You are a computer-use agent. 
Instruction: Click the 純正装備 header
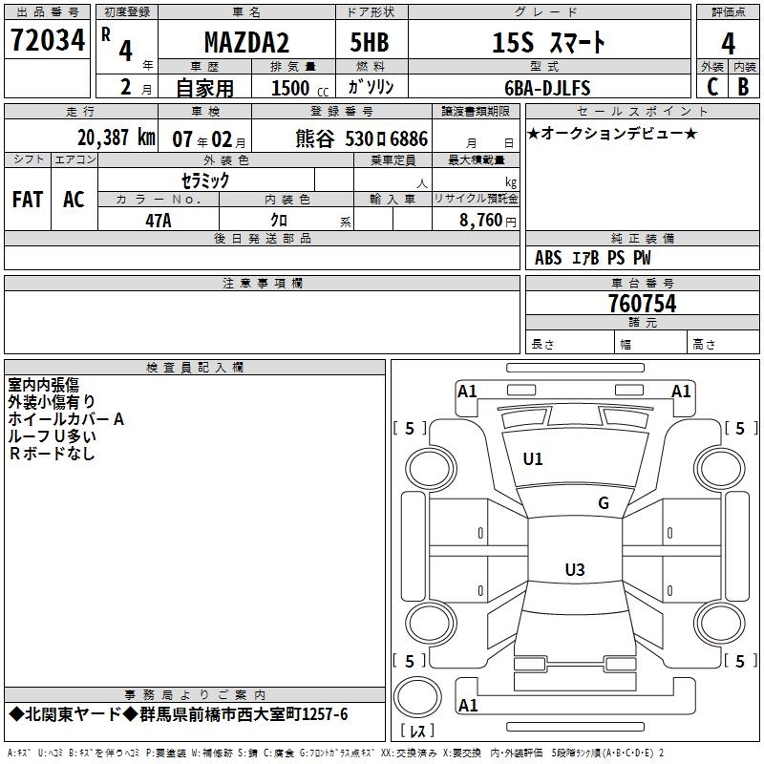coord(642,238)
